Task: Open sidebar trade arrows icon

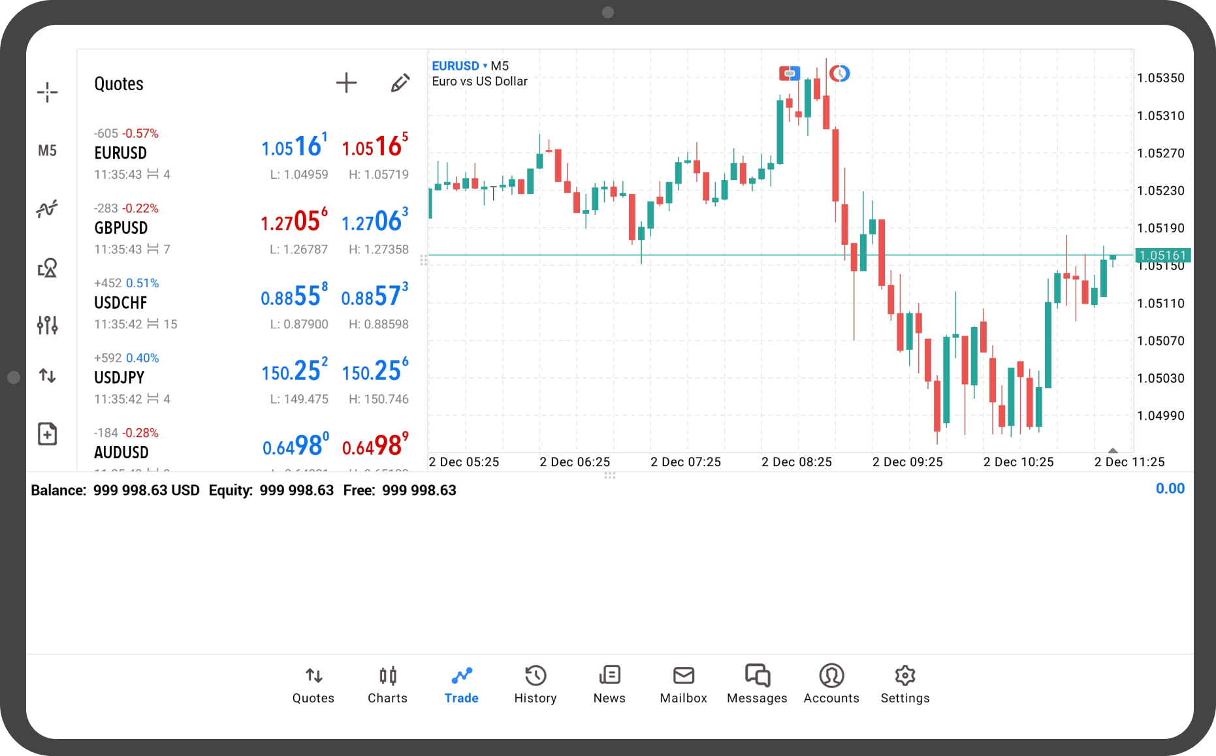Action: (x=47, y=375)
